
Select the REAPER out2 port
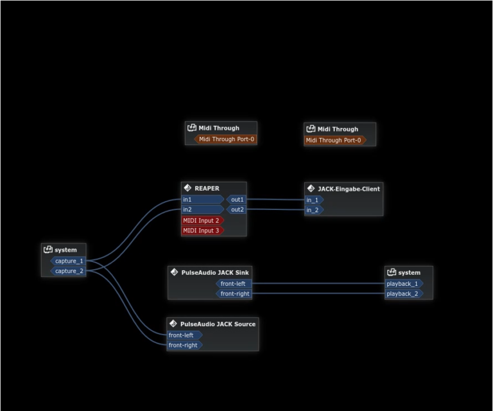click(x=236, y=209)
